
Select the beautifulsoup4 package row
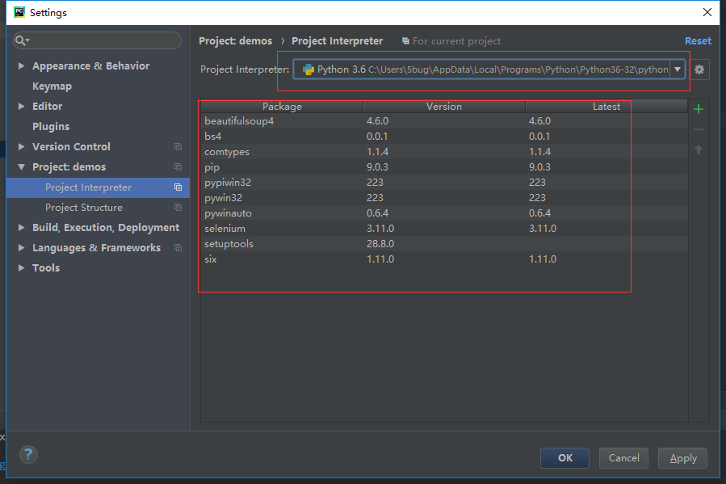pos(444,121)
